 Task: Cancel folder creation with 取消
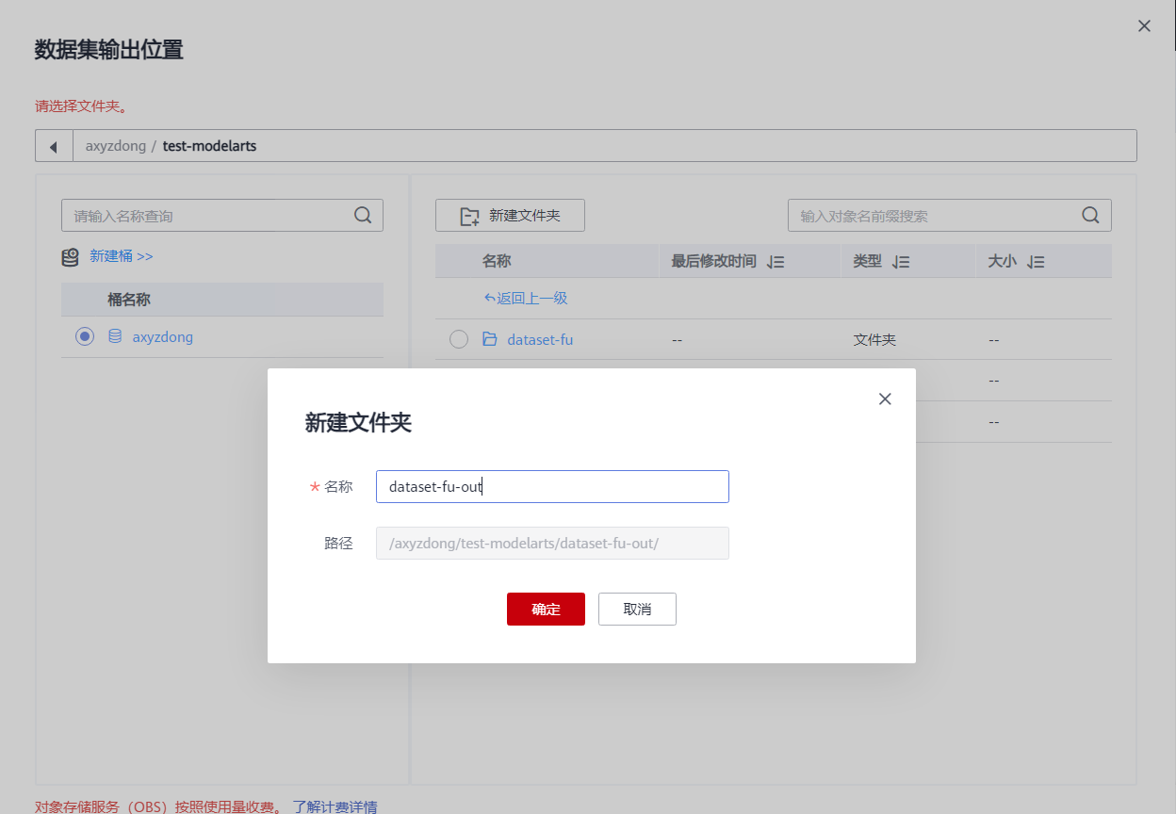click(637, 609)
